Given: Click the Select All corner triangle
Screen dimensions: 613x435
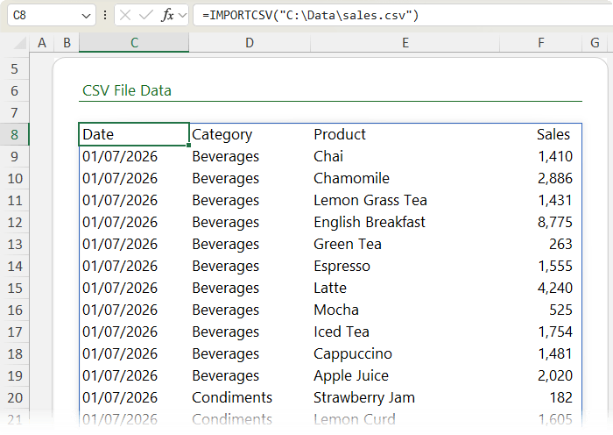Looking at the screenshot, I should (x=20, y=43).
